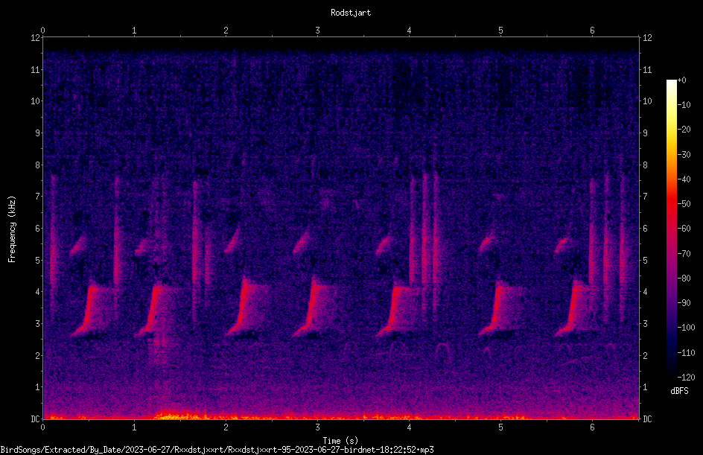Select the -50 label on dBFS scale
703x455 pixels.
coord(684,203)
